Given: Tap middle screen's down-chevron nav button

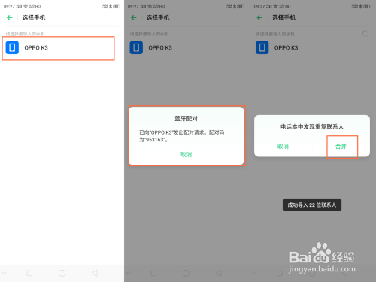Looking at the screenshot, I should [x=129, y=273].
